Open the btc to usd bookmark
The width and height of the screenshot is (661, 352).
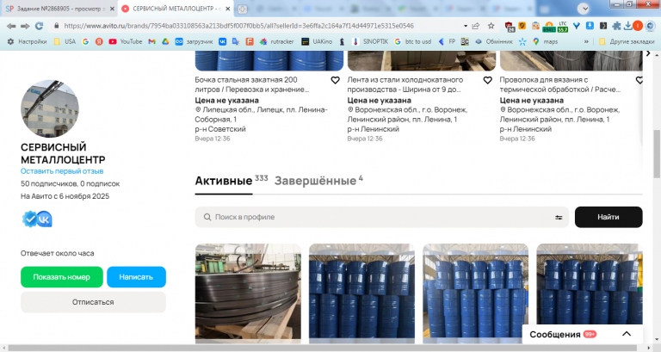[413, 41]
